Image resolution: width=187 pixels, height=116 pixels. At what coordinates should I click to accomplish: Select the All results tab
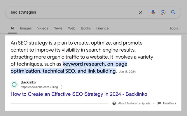click(x=13, y=28)
